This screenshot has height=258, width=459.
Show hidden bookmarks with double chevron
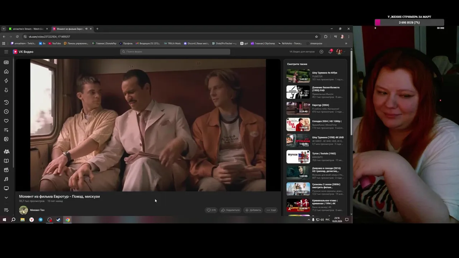[x=346, y=43]
